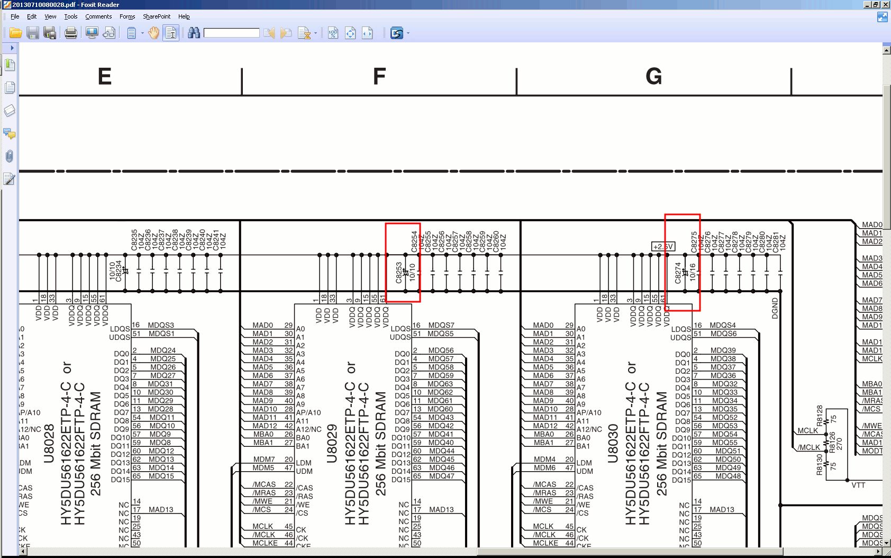Click the binoculars search icon
Viewport: 891px width, 558px height.
(x=194, y=33)
